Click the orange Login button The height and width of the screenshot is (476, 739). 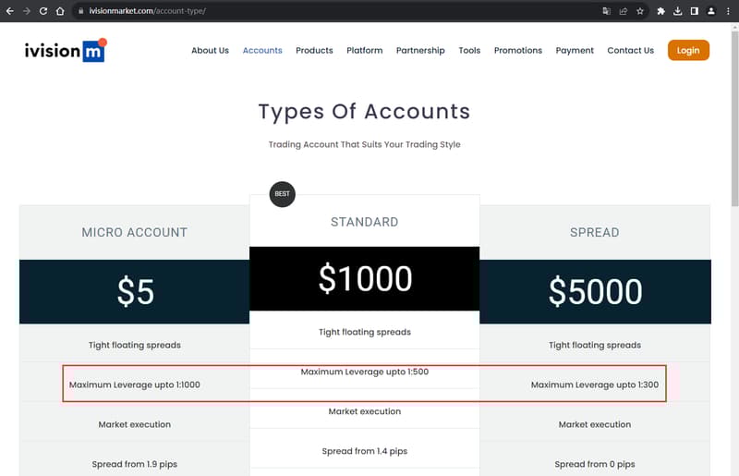click(x=688, y=50)
